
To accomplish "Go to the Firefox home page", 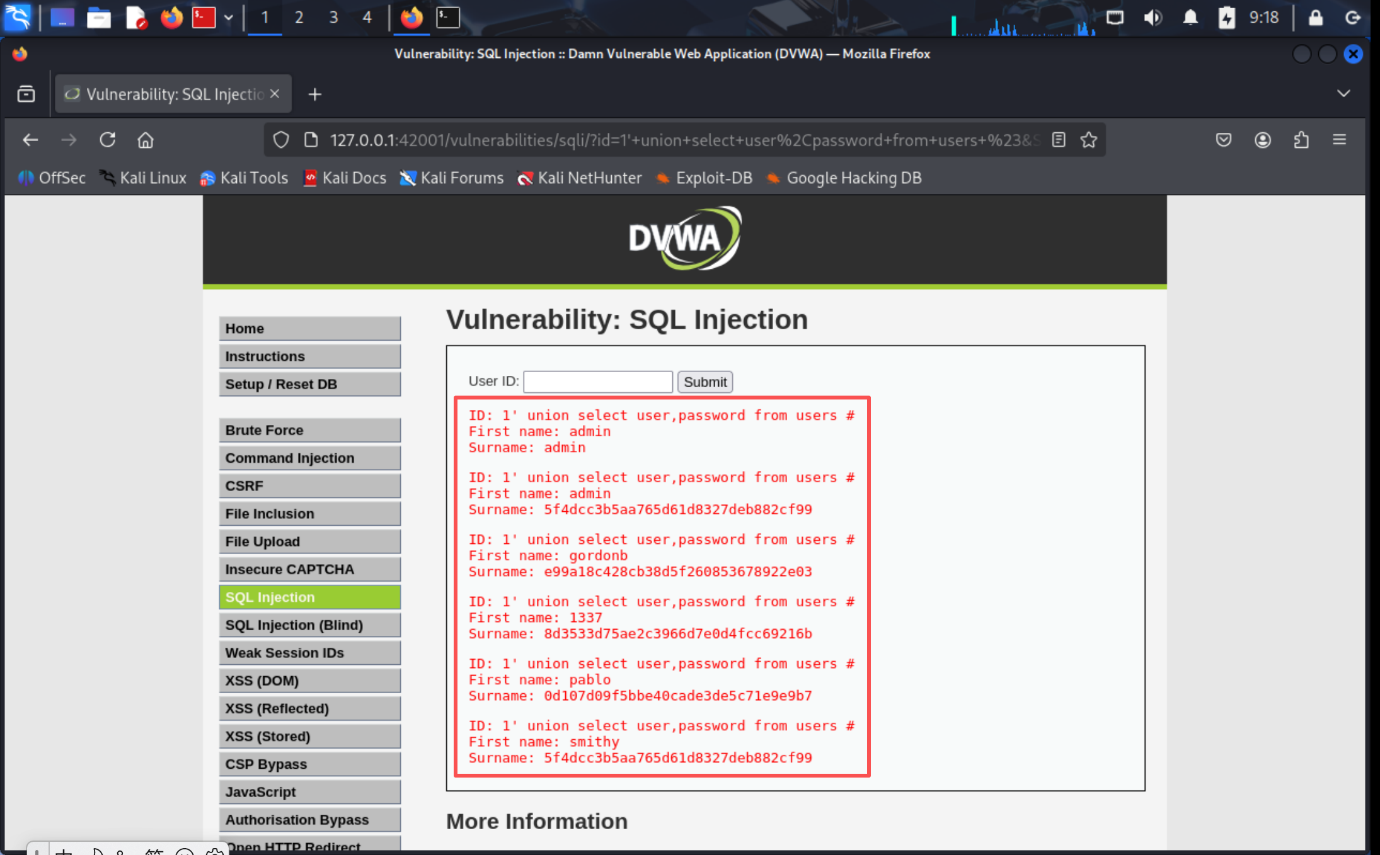I will tap(146, 140).
